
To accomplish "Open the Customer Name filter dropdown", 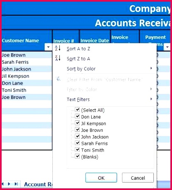I will [48, 47].
